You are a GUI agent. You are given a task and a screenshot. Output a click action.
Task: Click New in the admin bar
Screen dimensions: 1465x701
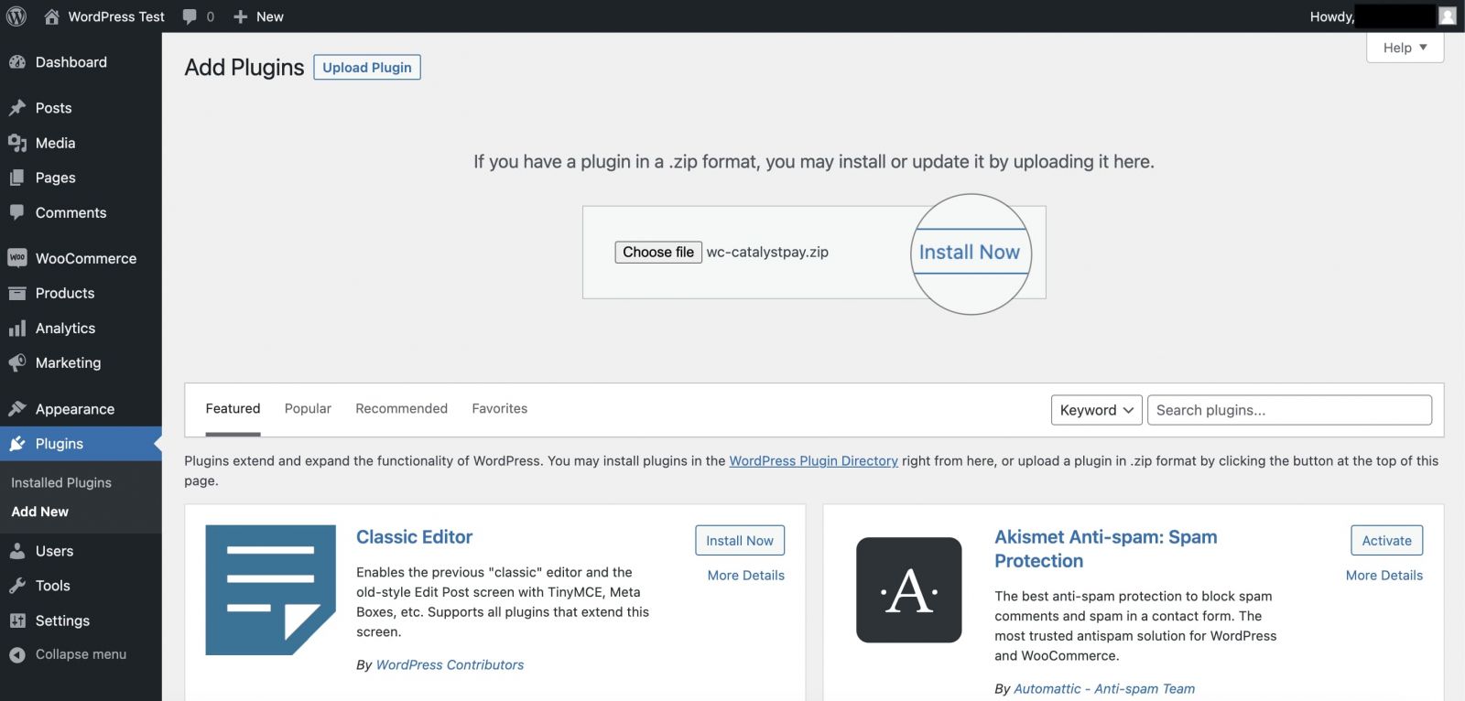tap(270, 16)
